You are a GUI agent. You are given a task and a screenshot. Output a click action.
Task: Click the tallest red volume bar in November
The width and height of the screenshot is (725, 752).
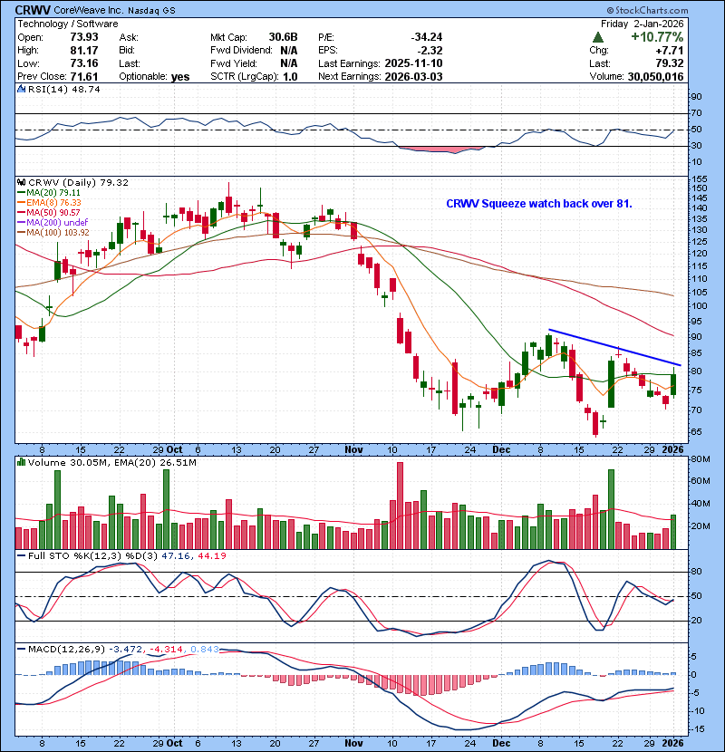[x=401, y=506]
